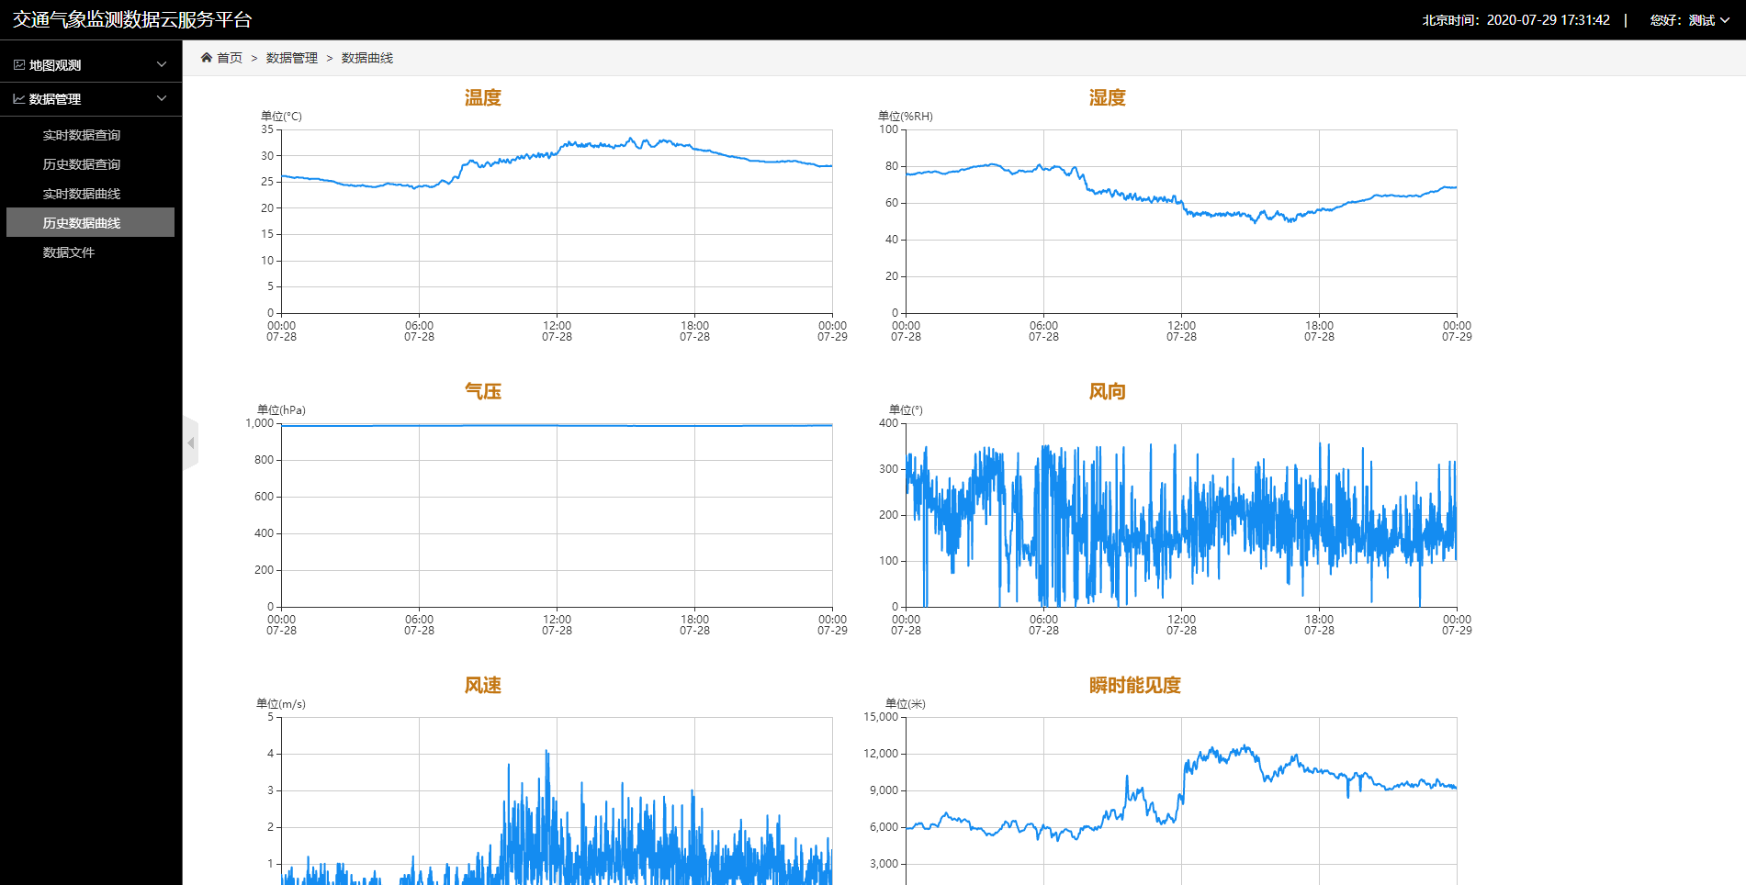This screenshot has width=1746, height=885.
Task: Click the 单位(米) unit label
Action: (x=906, y=704)
